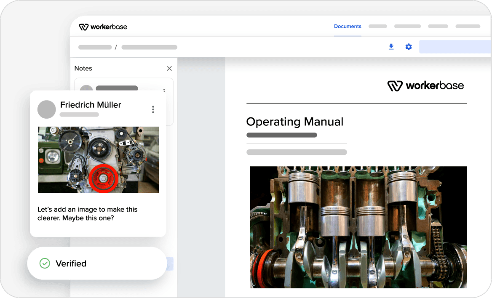Viewport: 492px width, 298px height.
Task: Click the workerbase logo on the document page
Action: click(425, 86)
